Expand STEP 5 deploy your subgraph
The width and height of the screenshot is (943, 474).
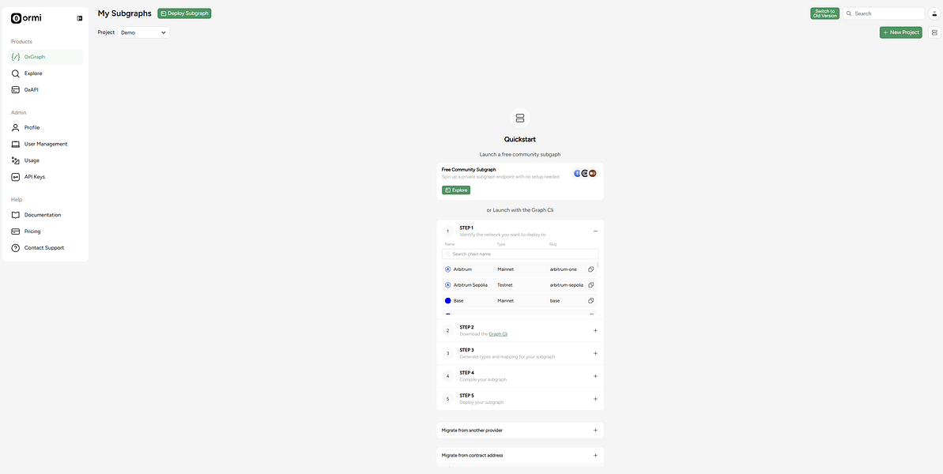[x=595, y=399]
